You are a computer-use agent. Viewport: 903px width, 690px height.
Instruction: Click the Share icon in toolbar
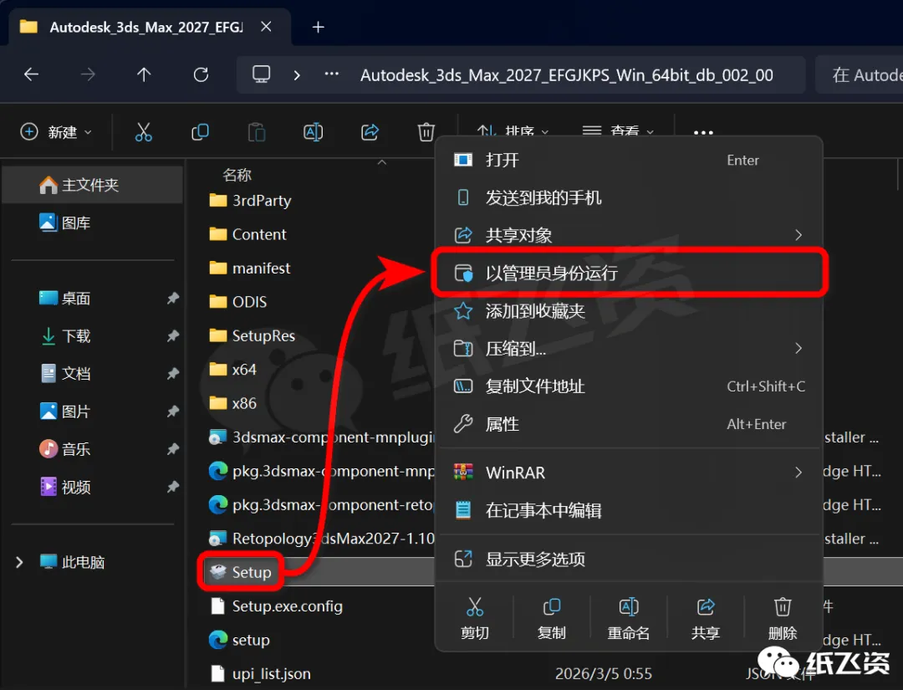tap(370, 132)
